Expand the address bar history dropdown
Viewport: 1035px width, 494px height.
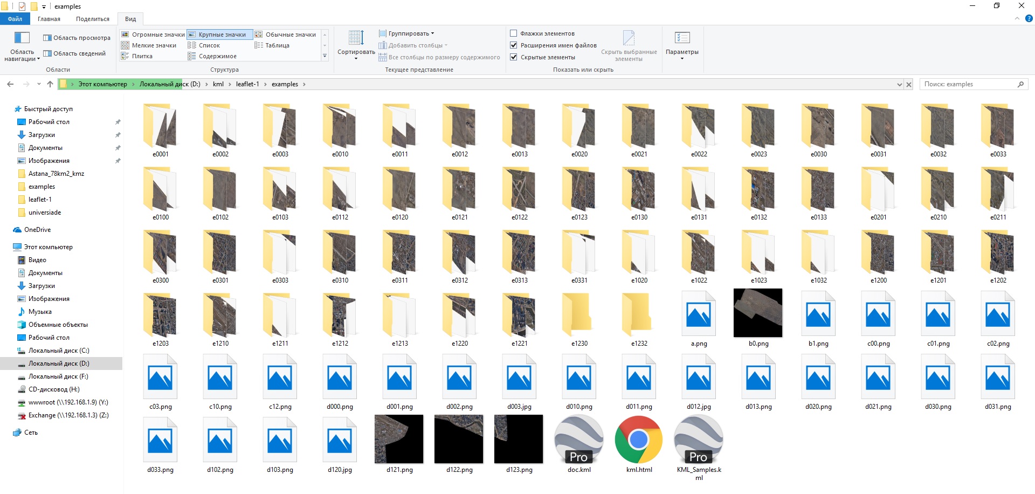coord(899,84)
